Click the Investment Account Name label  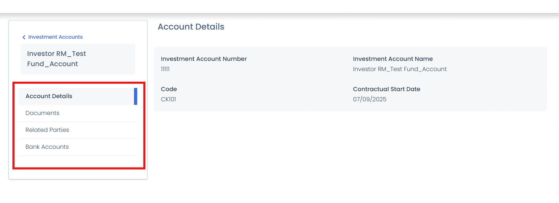393,59
